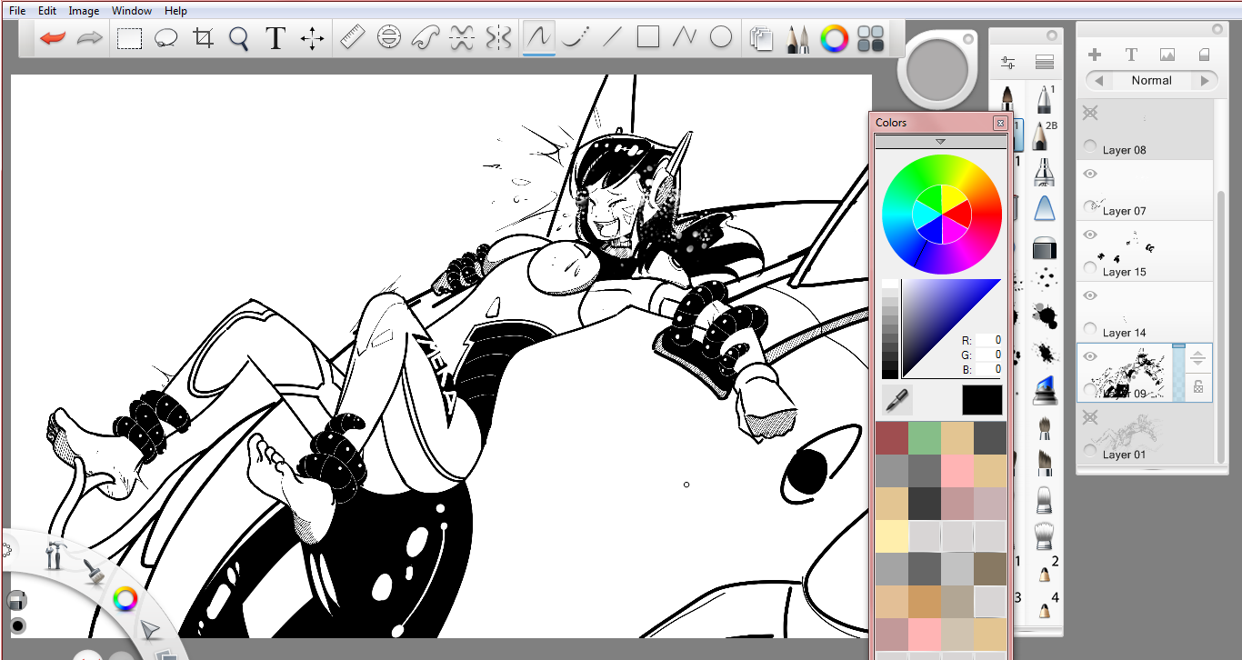Select the Lasso selection tool
The height and width of the screenshot is (660, 1242).
coord(165,38)
